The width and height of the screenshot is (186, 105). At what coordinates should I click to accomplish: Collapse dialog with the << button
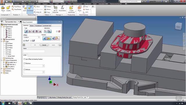click(x=60, y=45)
